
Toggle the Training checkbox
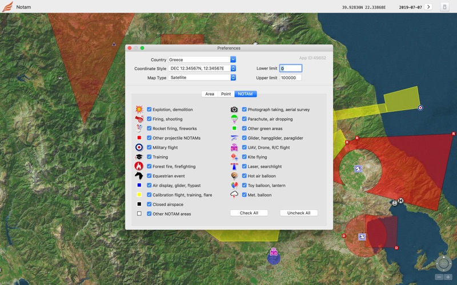pos(149,157)
